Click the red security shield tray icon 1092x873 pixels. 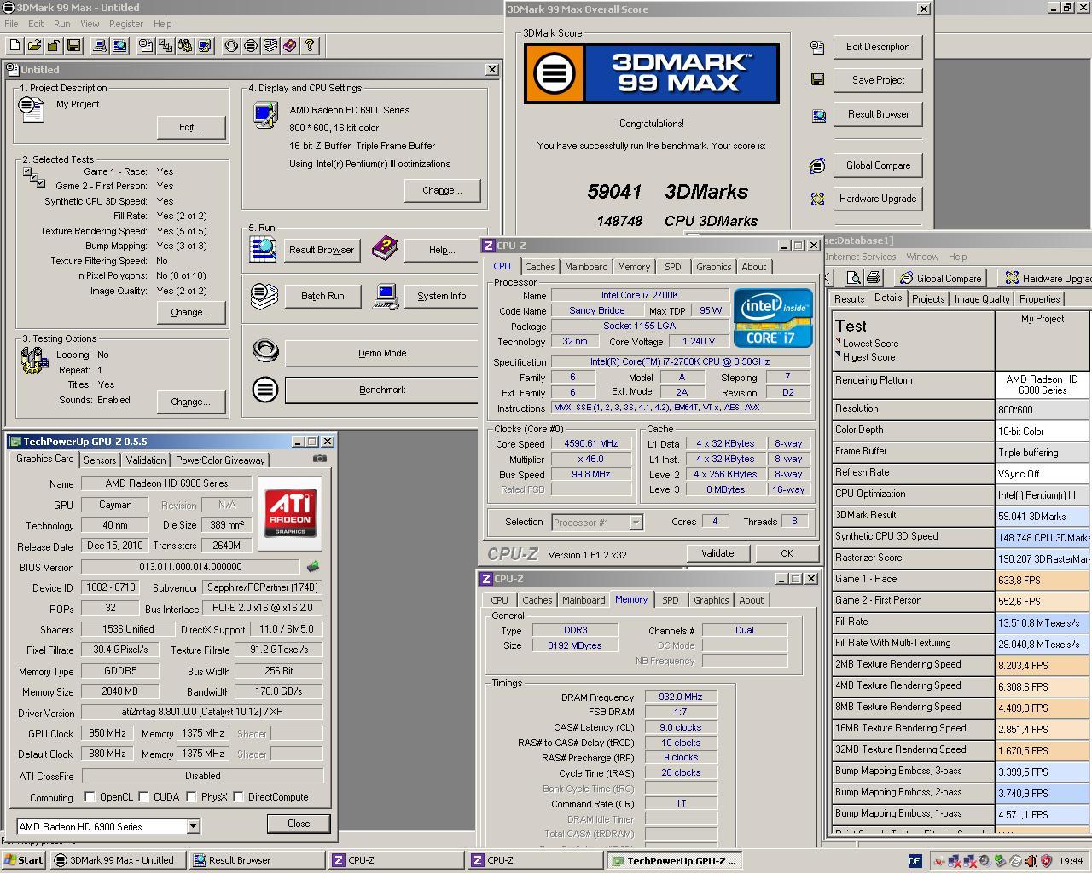pos(1046,861)
